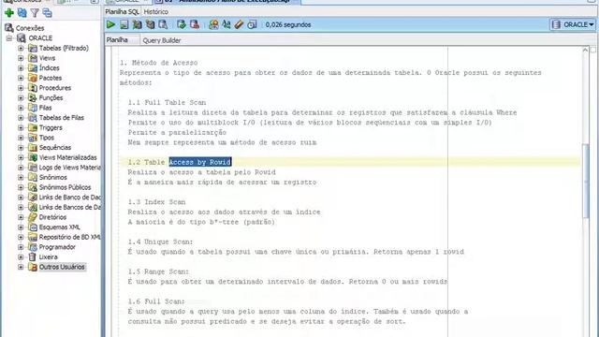Image resolution: width=599 pixels, height=337 pixels.
Task: Open the ORACLE connection dropdown
Action: coord(573,24)
